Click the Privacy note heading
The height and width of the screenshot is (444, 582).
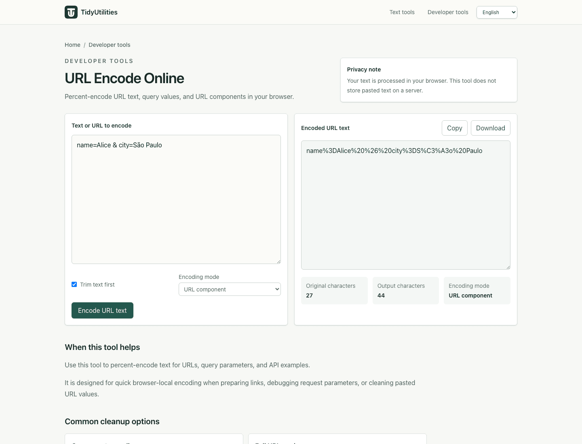pyautogui.click(x=364, y=69)
